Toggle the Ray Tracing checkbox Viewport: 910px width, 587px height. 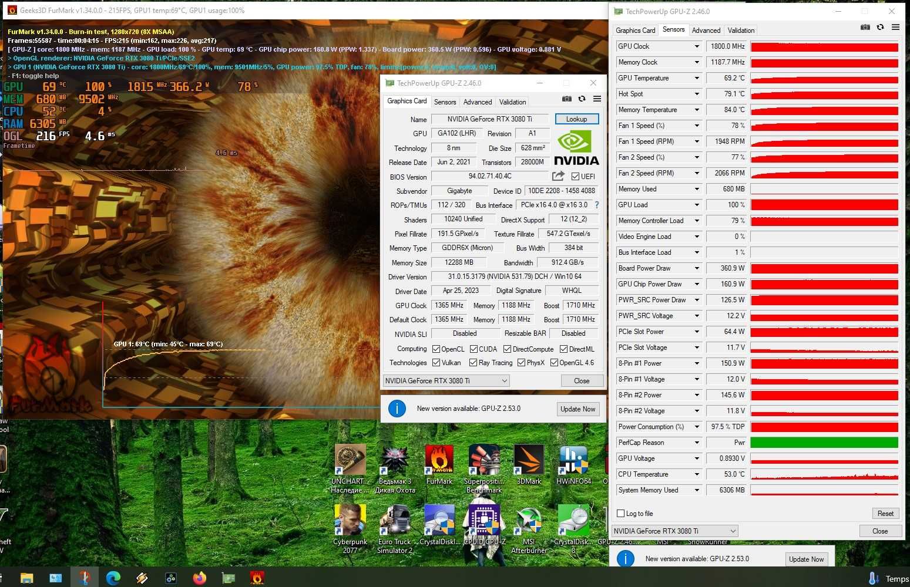(x=473, y=363)
